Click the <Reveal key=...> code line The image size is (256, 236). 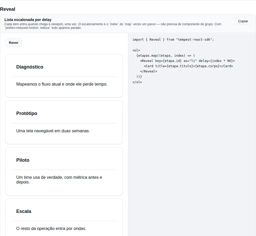pyautogui.click(x=187, y=61)
